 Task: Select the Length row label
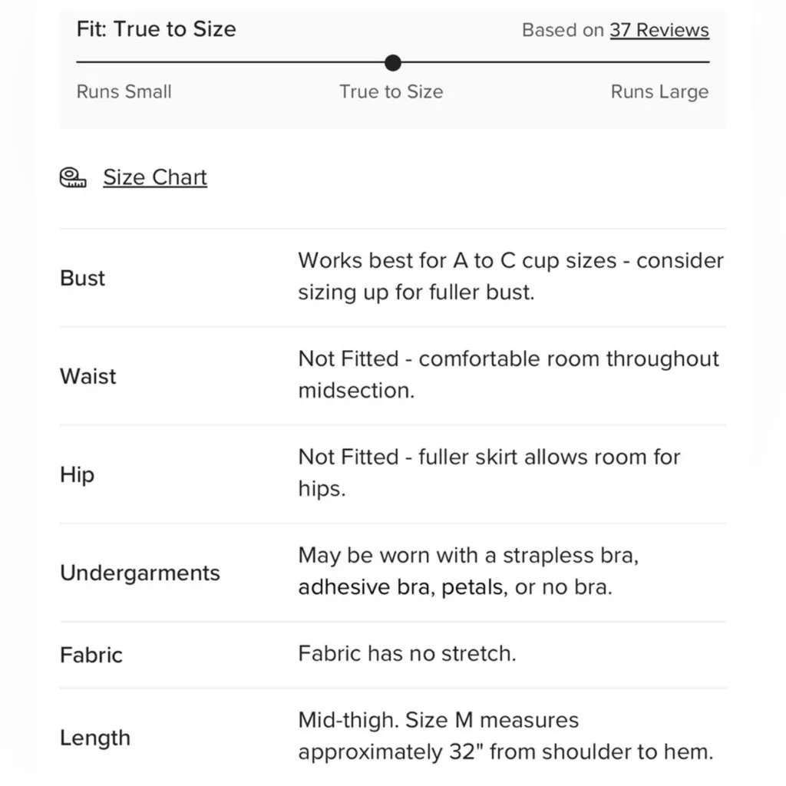pyautogui.click(x=95, y=738)
